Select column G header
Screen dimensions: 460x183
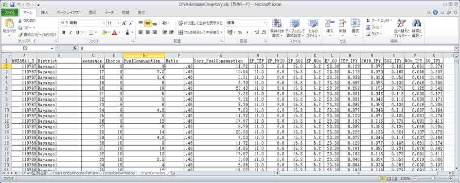[221, 55]
